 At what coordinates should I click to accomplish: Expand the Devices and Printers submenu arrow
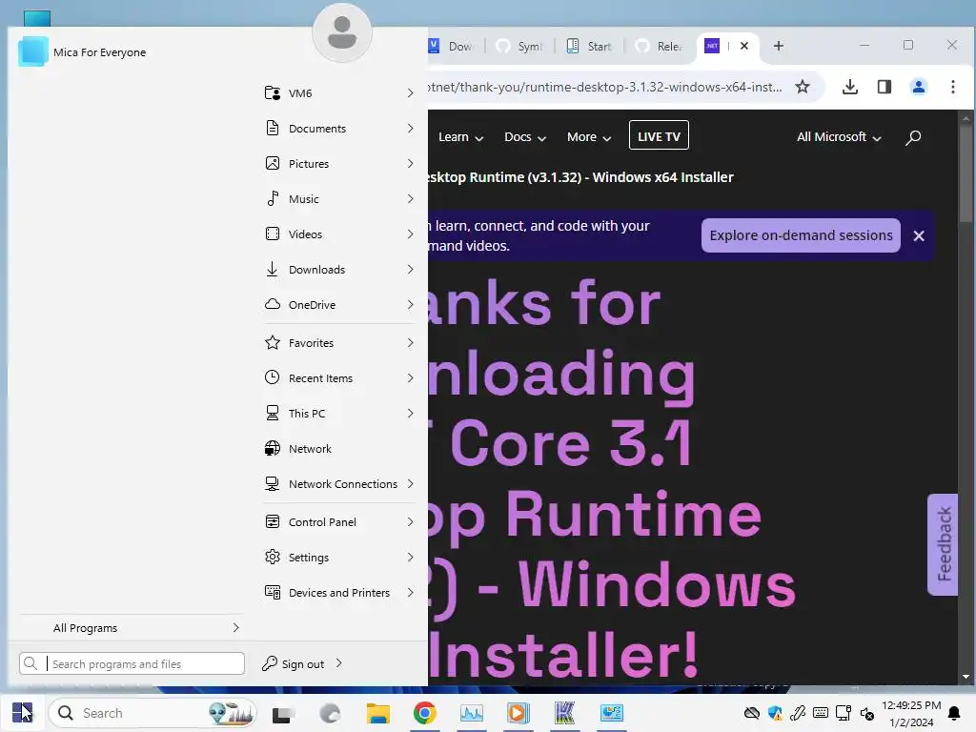[410, 593]
